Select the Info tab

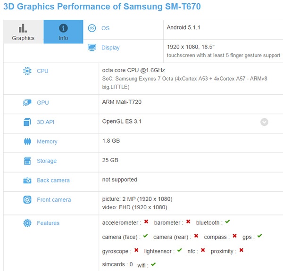click(63, 32)
